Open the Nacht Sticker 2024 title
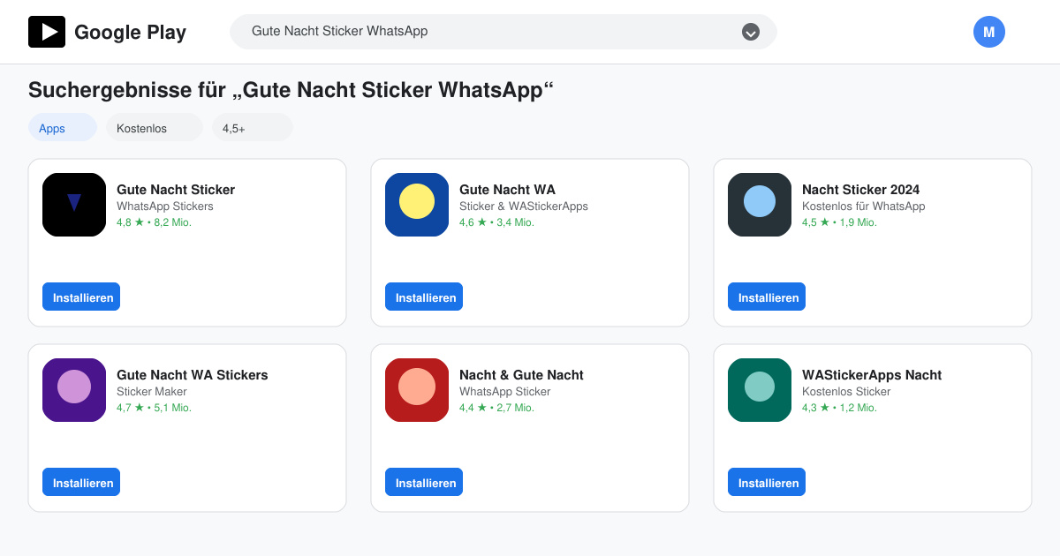Screen dimensions: 1060x556 point(860,189)
